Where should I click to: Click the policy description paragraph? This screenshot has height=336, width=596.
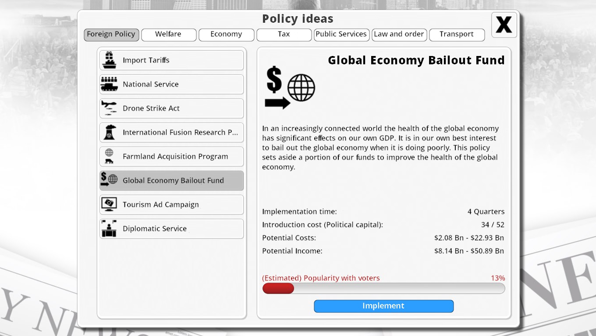pyautogui.click(x=380, y=148)
